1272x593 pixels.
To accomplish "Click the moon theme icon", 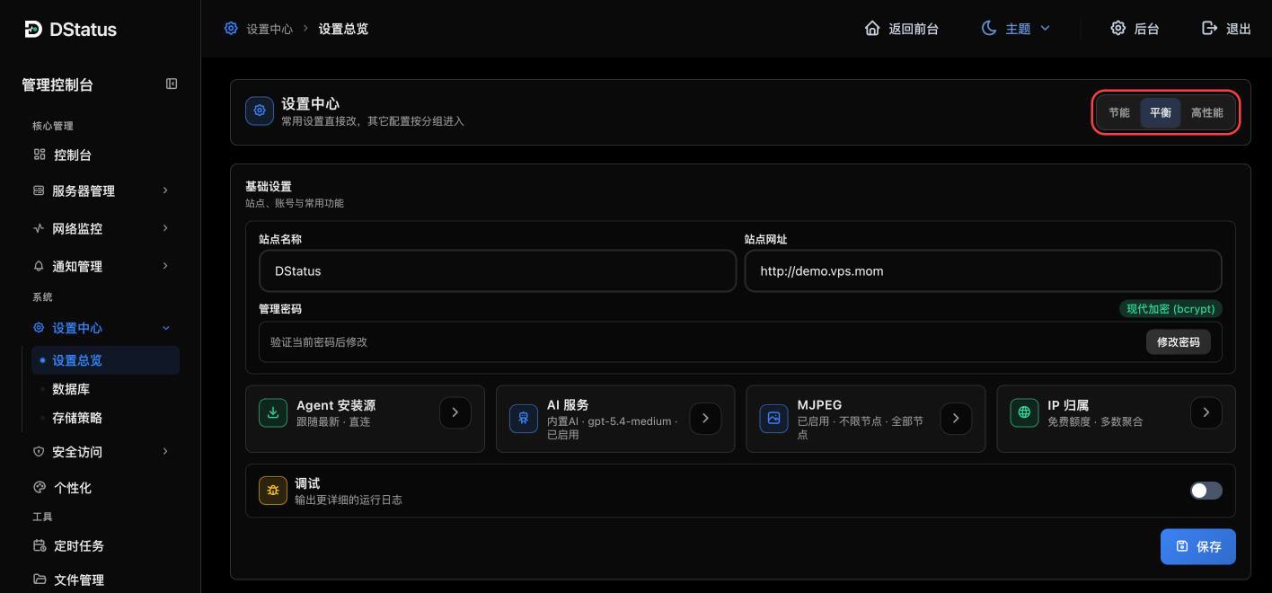I will coord(989,28).
